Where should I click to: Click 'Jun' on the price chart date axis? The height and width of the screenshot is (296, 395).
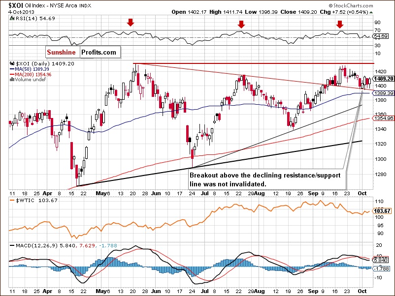(156, 193)
